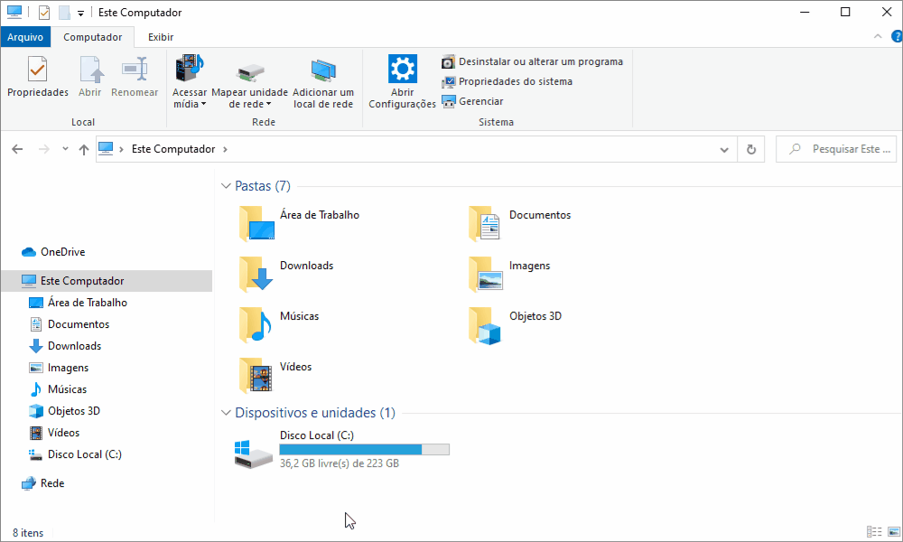Image resolution: width=903 pixels, height=542 pixels.
Task: Select Disco Local (C:) in sidebar
Action: (84, 454)
